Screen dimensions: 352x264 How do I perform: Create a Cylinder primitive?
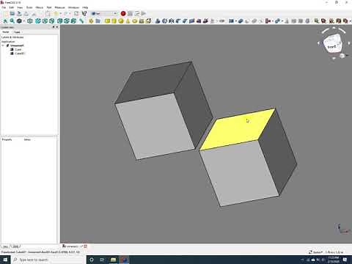114,21
